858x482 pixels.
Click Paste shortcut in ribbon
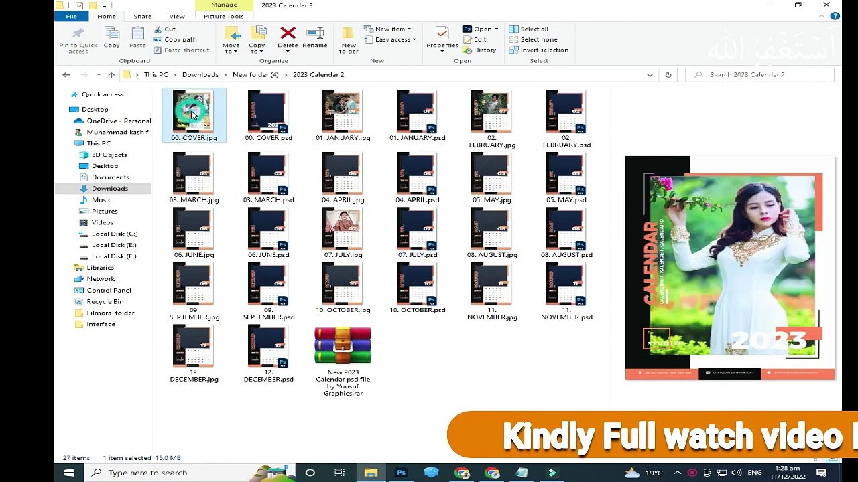[182, 50]
